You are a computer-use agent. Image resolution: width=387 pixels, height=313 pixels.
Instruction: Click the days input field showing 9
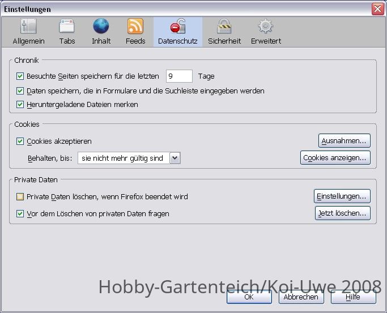tap(179, 76)
